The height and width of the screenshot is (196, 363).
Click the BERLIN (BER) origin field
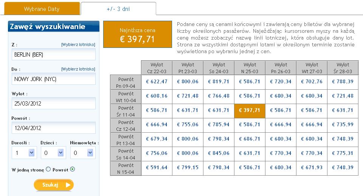(x=53, y=55)
